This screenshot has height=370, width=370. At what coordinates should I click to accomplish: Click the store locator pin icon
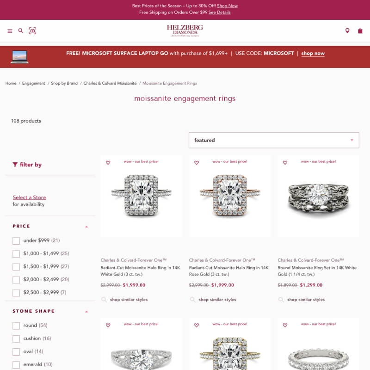(347, 31)
